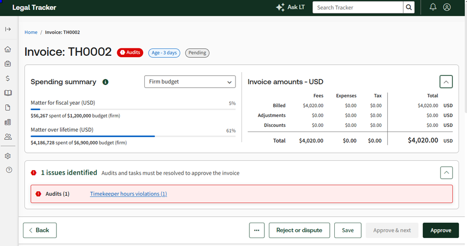Open the people icon in sidebar
467x246 pixels.
[8, 136]
